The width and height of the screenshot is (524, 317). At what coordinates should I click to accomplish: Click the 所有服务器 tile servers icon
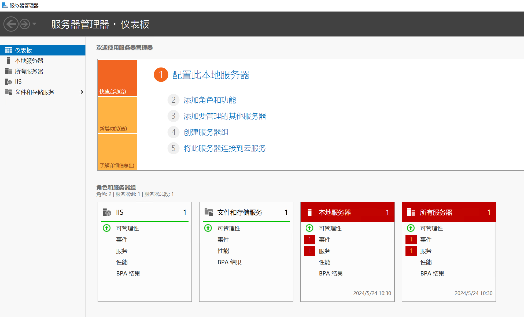click(411, 212)
